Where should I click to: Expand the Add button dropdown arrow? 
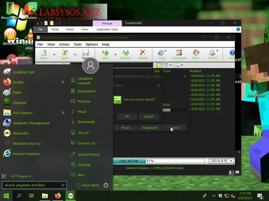115,55
